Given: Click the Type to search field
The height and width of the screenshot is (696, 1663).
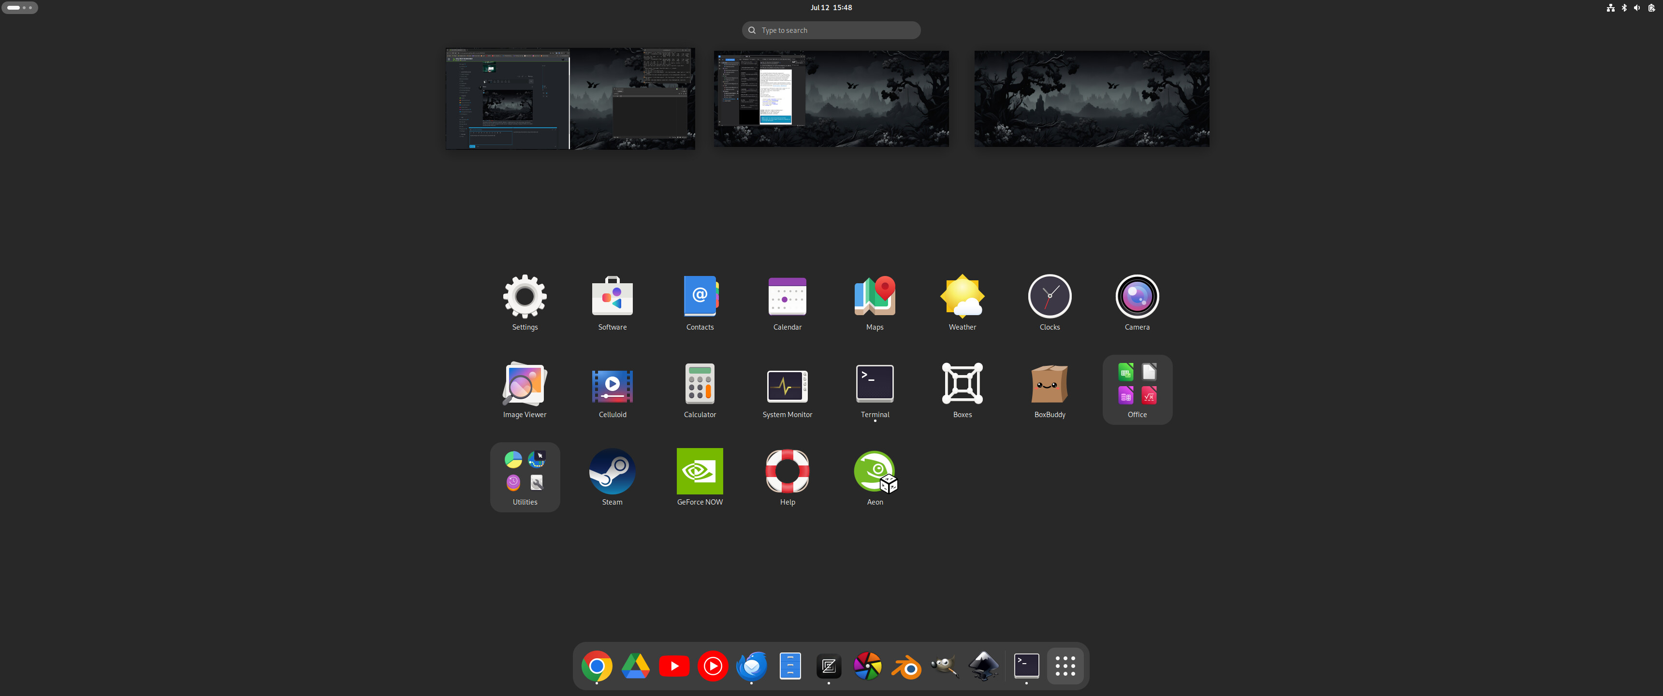Looking at the screenshot, I should (831, 30).
